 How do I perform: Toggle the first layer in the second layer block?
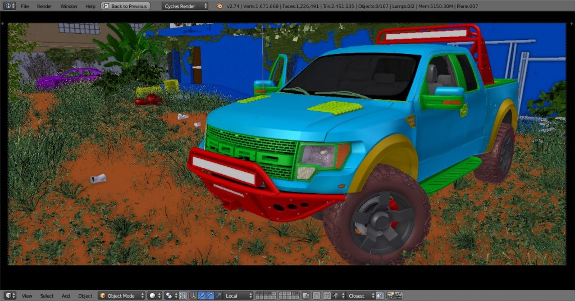tap(281, 293)
